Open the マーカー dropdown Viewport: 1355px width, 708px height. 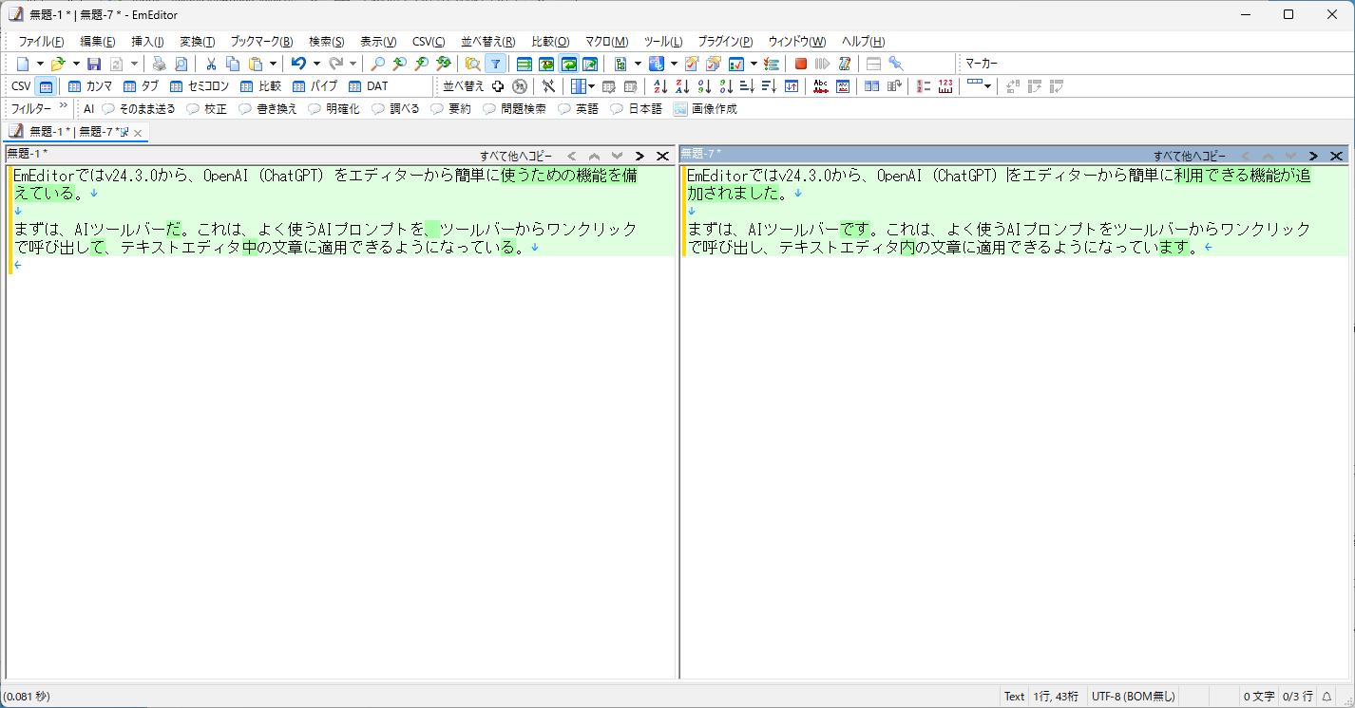(983, 63)
